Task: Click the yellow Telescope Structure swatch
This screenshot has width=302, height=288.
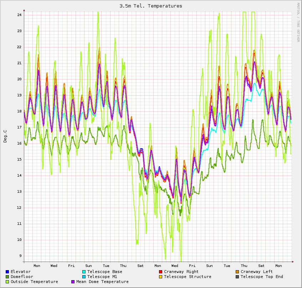Action: [x=160, y=277]
